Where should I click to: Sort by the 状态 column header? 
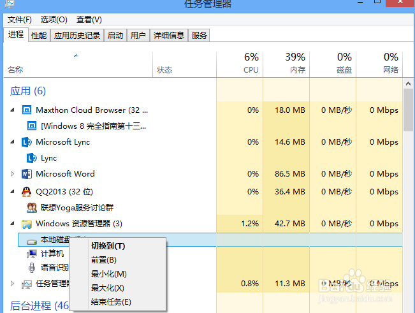click(x=184, y=64)
